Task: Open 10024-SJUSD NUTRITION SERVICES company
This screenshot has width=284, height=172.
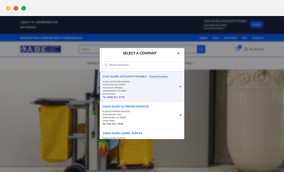Action: (126, 106)
